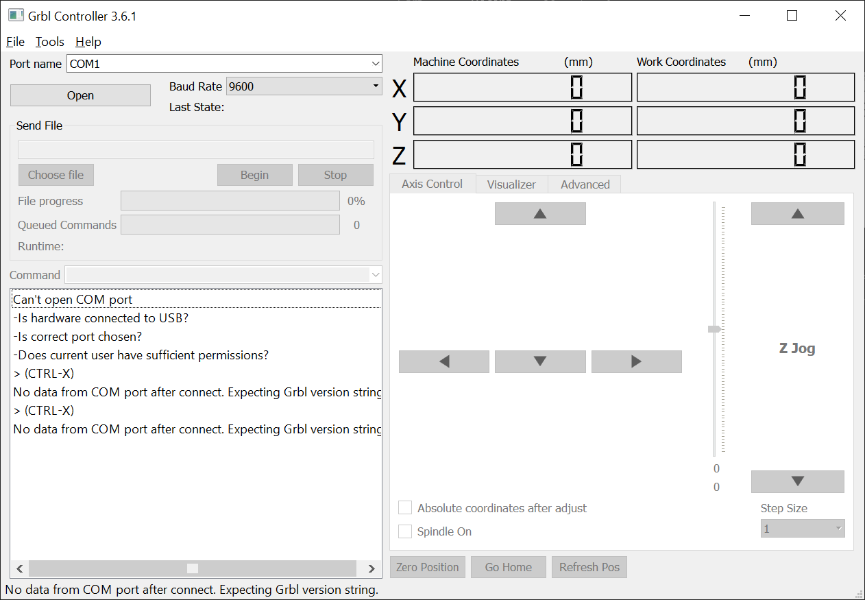Open the Tools menu
Image resolution: width=865 pixels, height=600 pixels.
(50, 42)
